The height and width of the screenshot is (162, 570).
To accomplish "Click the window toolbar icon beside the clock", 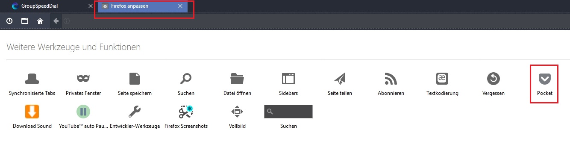I will click(x=25, y=21).
